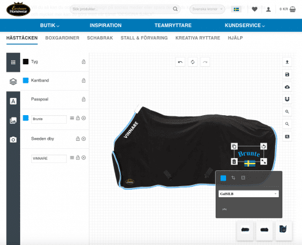302x245 pixels.
Task: Open the black Tyg color swatch
Action: click(26, 62)
